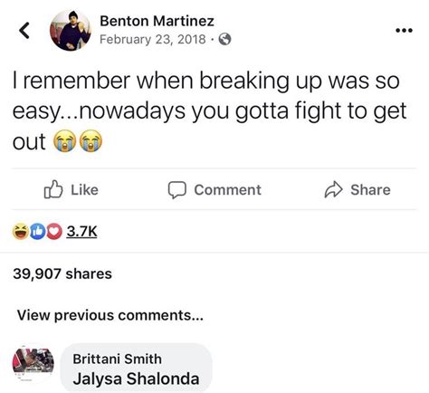Click the red Love reaction icon
The image size is (429, 393).
pyautogui.click(x=54, y=232)
